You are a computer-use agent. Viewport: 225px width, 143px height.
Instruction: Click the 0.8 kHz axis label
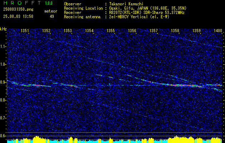click(3, 100)
